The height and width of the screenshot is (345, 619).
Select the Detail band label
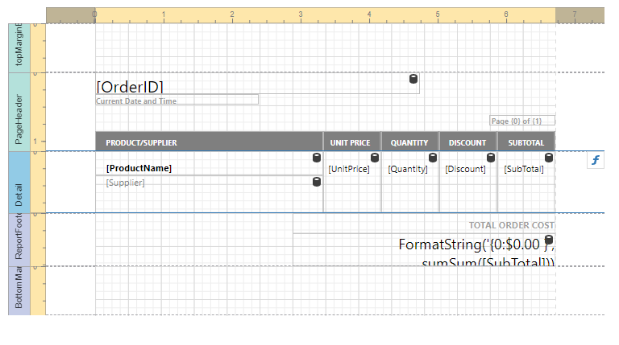19,183
